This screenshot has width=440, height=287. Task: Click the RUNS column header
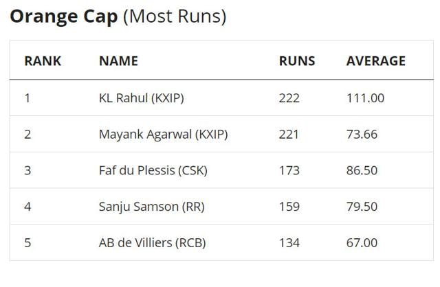pos(297,61)
